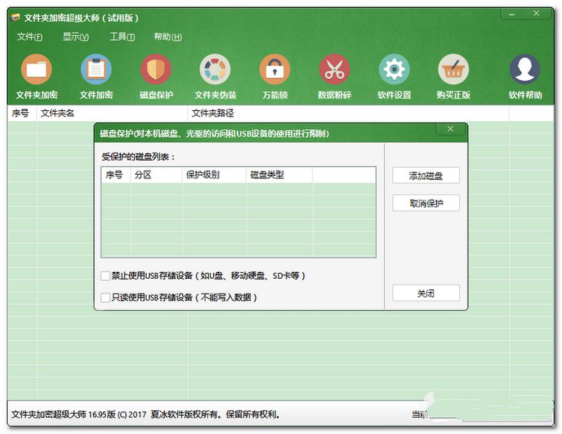The width and height of the screenshot is (562, 434).
Task: Open the 帮助(H) menu
Action: pyautogui.click(x=168, y=37)
